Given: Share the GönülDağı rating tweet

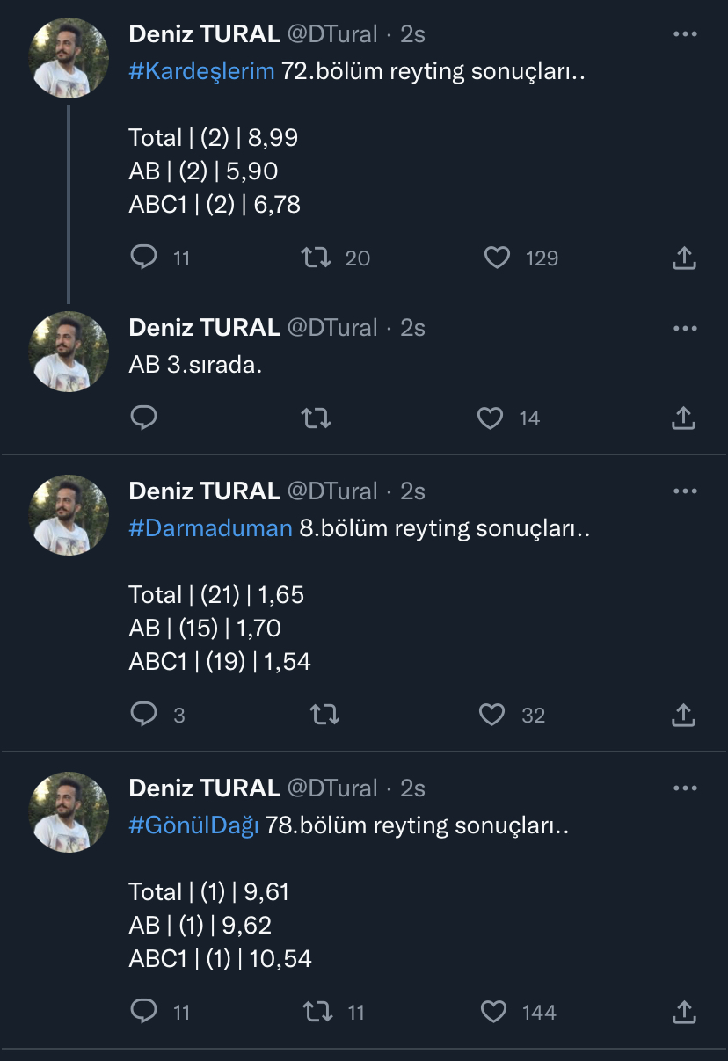Looking at the screenshot, I should (684, 1013).
